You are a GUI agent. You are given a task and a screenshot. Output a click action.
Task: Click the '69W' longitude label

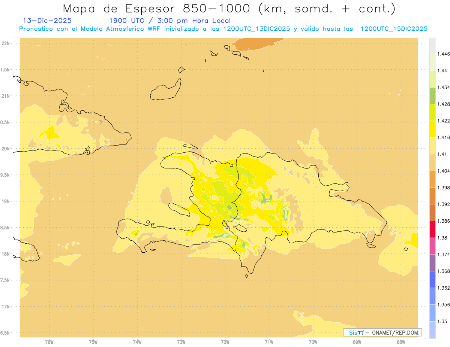357,342
